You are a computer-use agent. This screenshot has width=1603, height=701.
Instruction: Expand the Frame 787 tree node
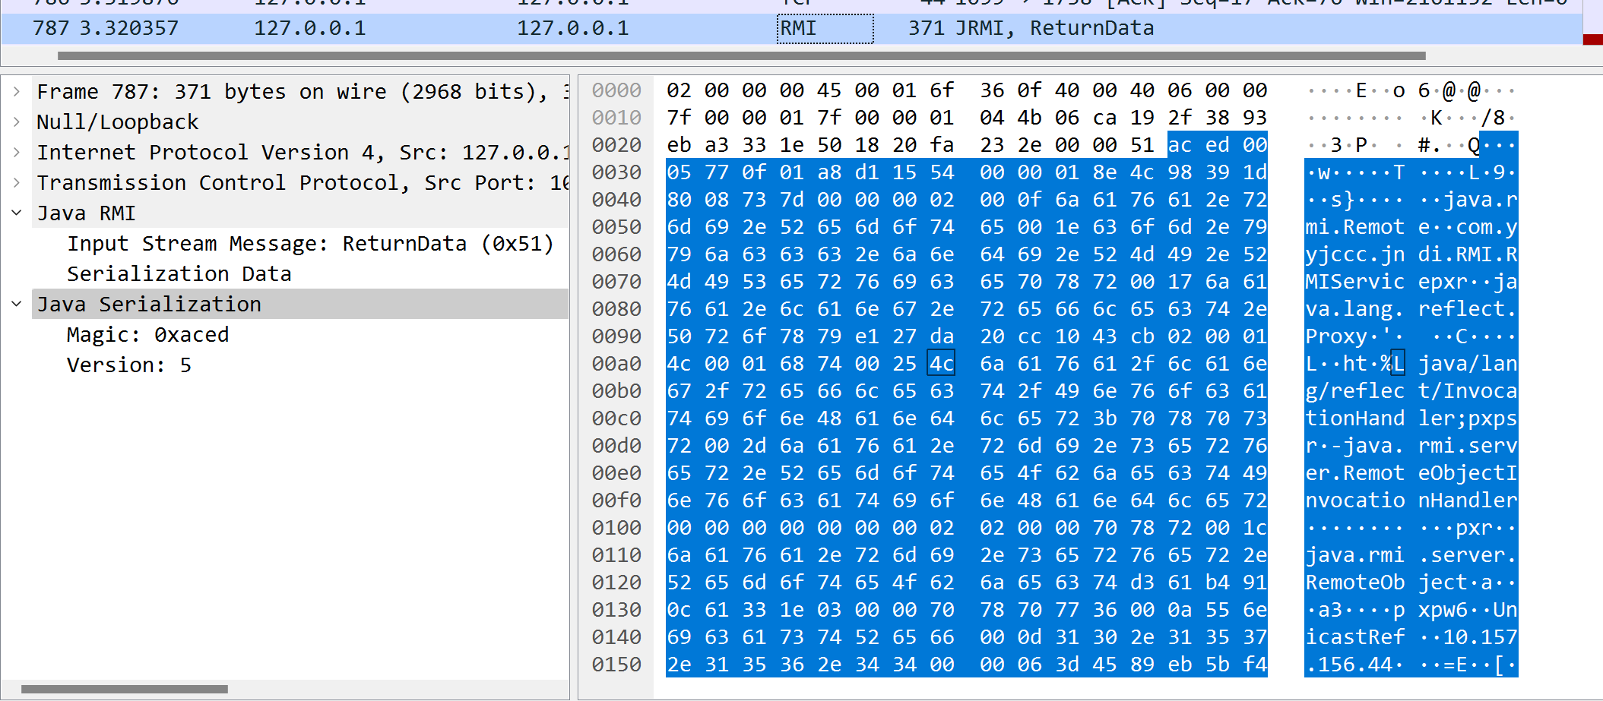click(x=17, y=92)
